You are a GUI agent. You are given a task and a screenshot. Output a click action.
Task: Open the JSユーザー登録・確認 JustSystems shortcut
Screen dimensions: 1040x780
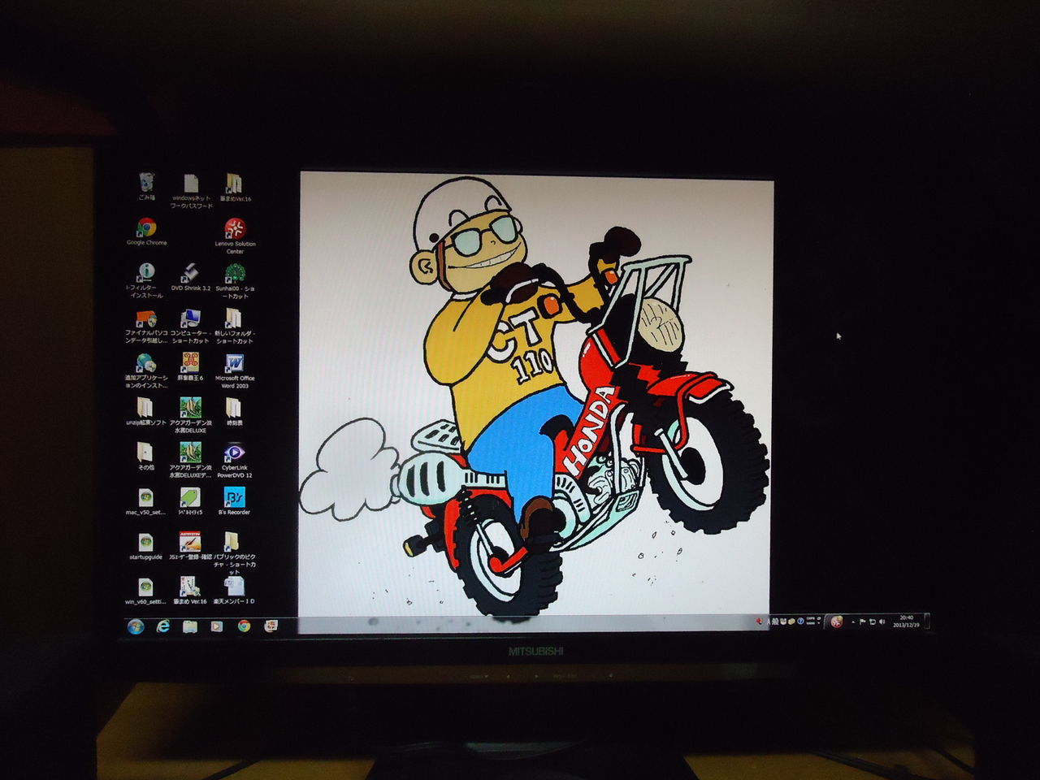190,546
